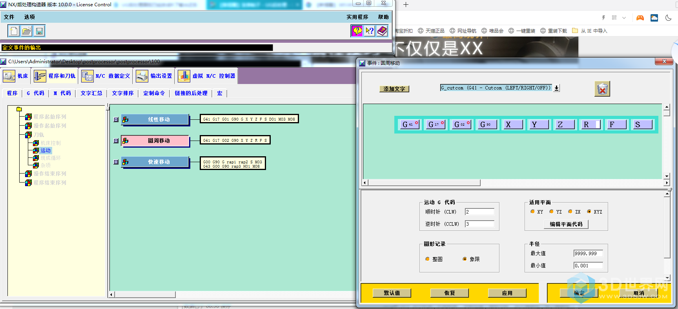Viewport: 678px width, 309px height.
Task: Click the 程序起始序列 cube icon
Action: click(x=28, y=117)
